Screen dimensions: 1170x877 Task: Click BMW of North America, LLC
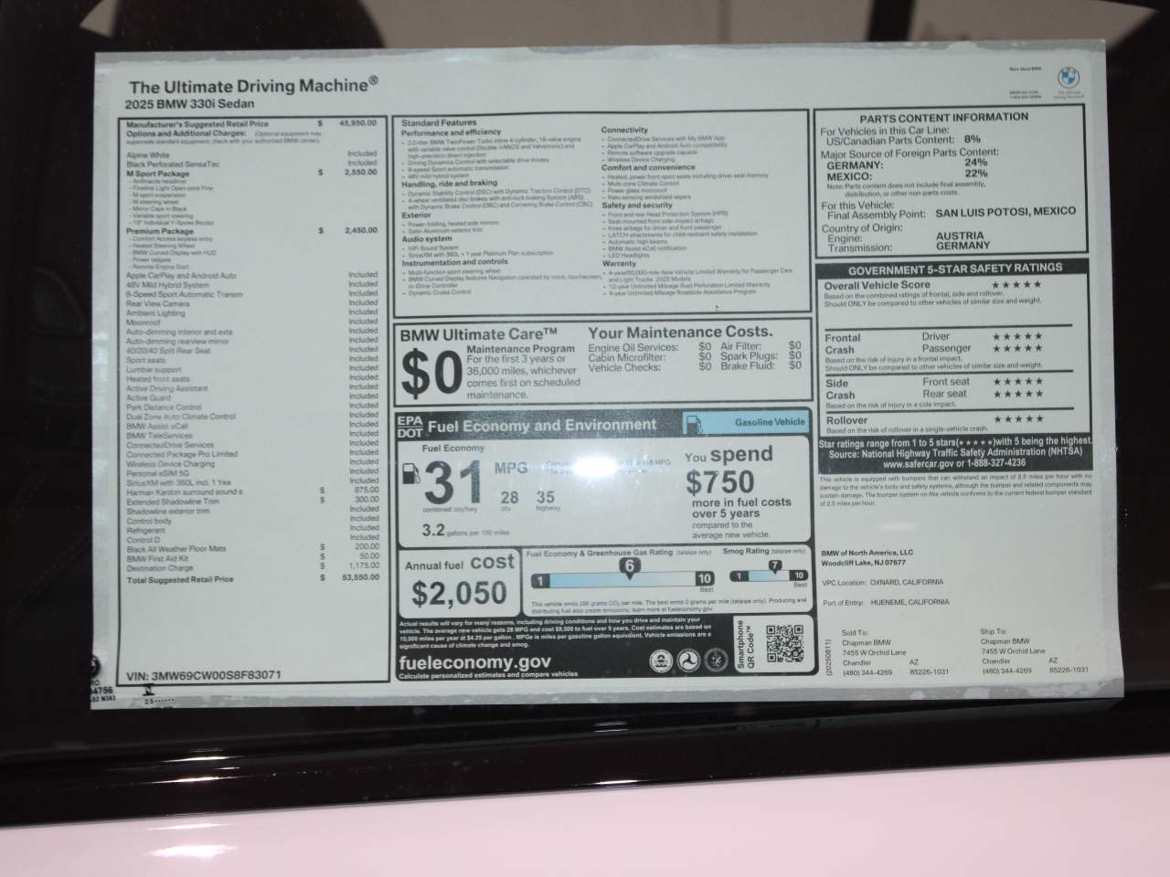(867, 553)
